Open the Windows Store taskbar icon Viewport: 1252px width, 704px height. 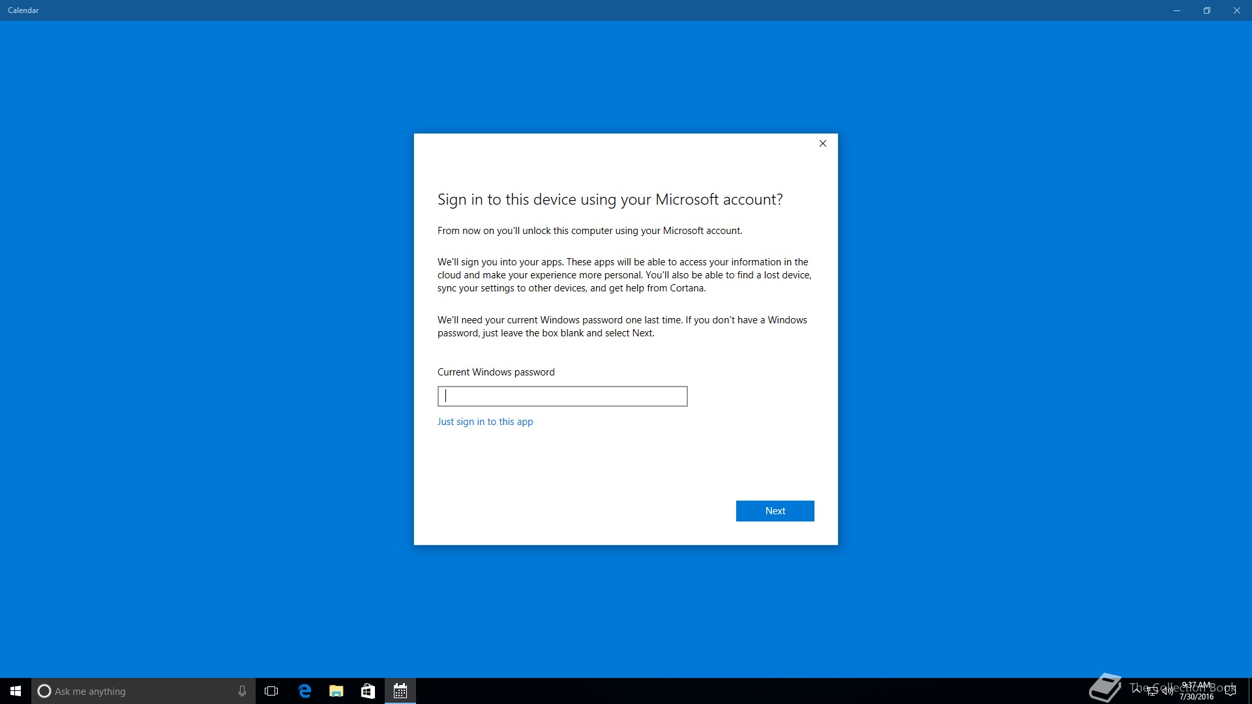[368, 691]
